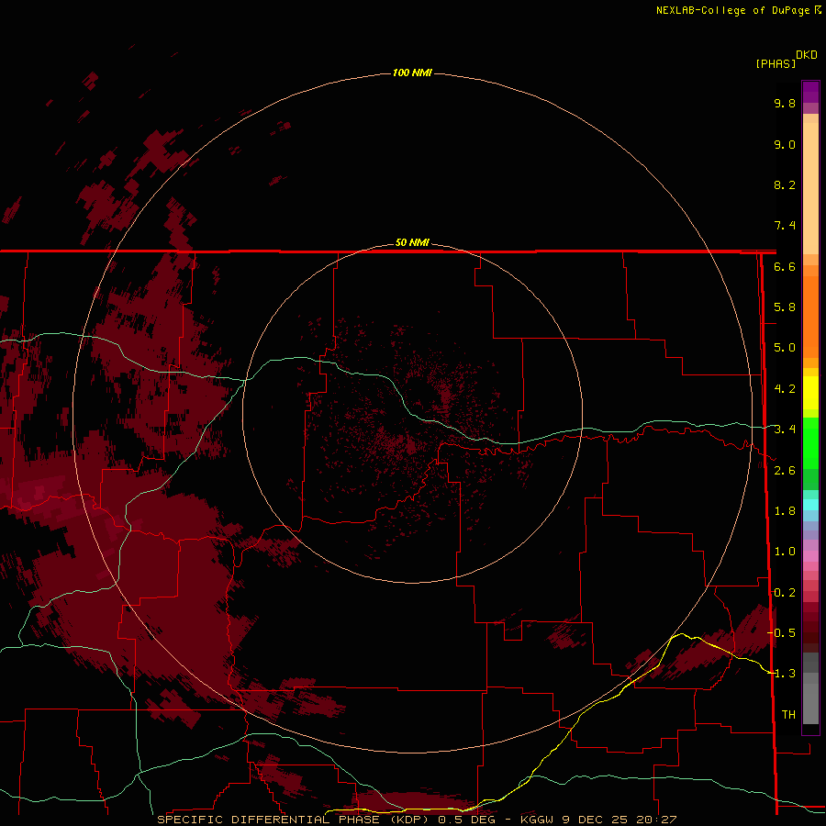The height and width of the screenshot is (826, 826).
Task: Click the 5.8 value on the color scale
Action: [x=785, y=307]
